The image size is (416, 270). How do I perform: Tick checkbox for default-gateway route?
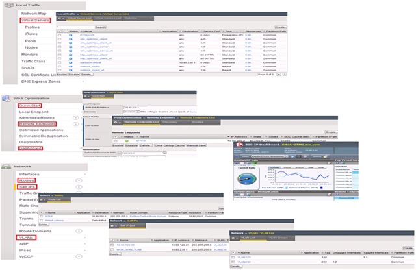[41, 221]
